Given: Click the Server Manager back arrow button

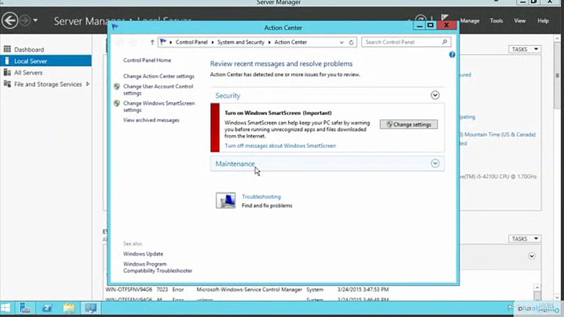Looking at the screenshot, I should (10, 20).
